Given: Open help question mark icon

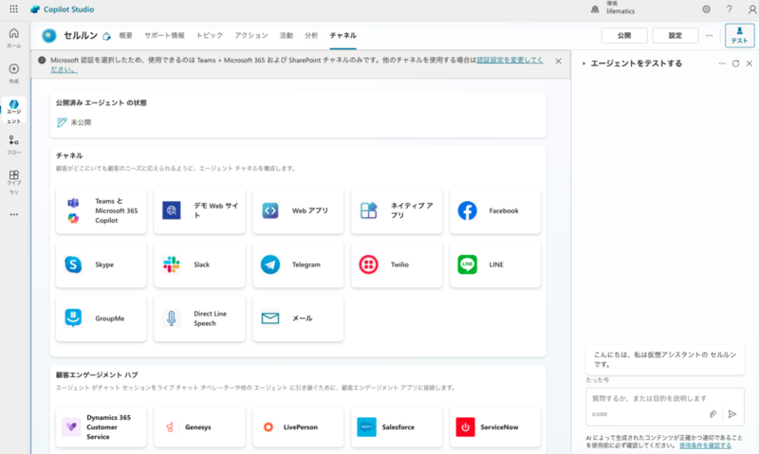Looking at the screenshot, I should (x=729, y=9).
